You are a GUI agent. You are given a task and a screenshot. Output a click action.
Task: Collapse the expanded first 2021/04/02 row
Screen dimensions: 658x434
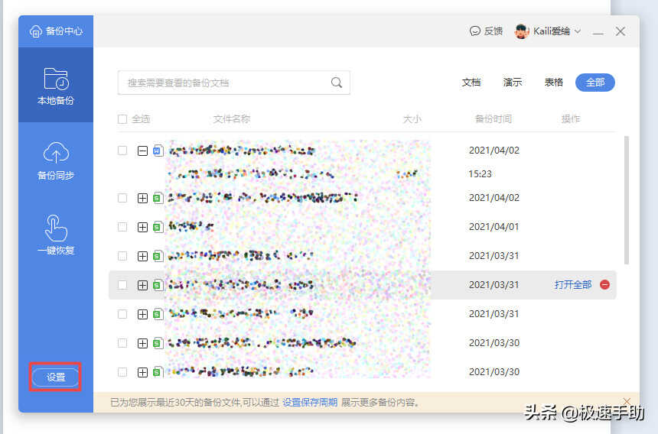tap(142, 151)
